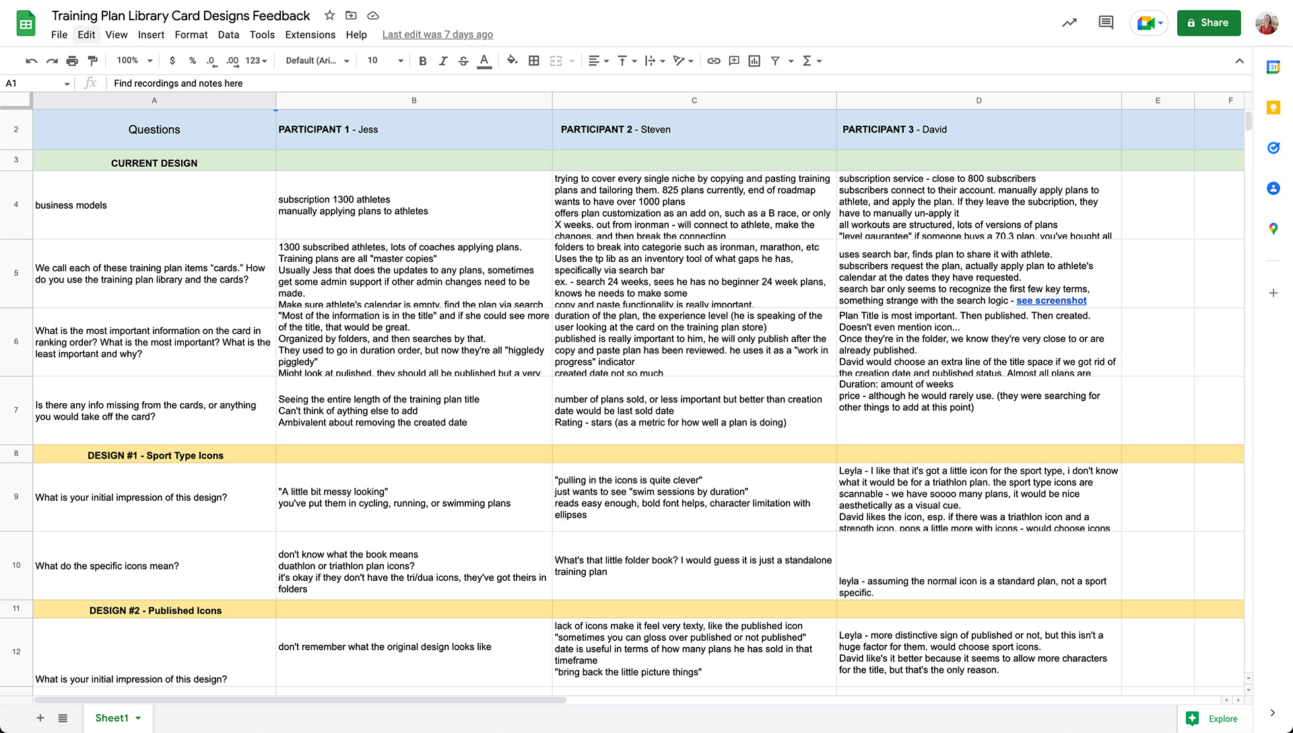Toggle italic formatting
This screenshot has height=733, width=1293.
pyautogui.click(x=443, y=61)
